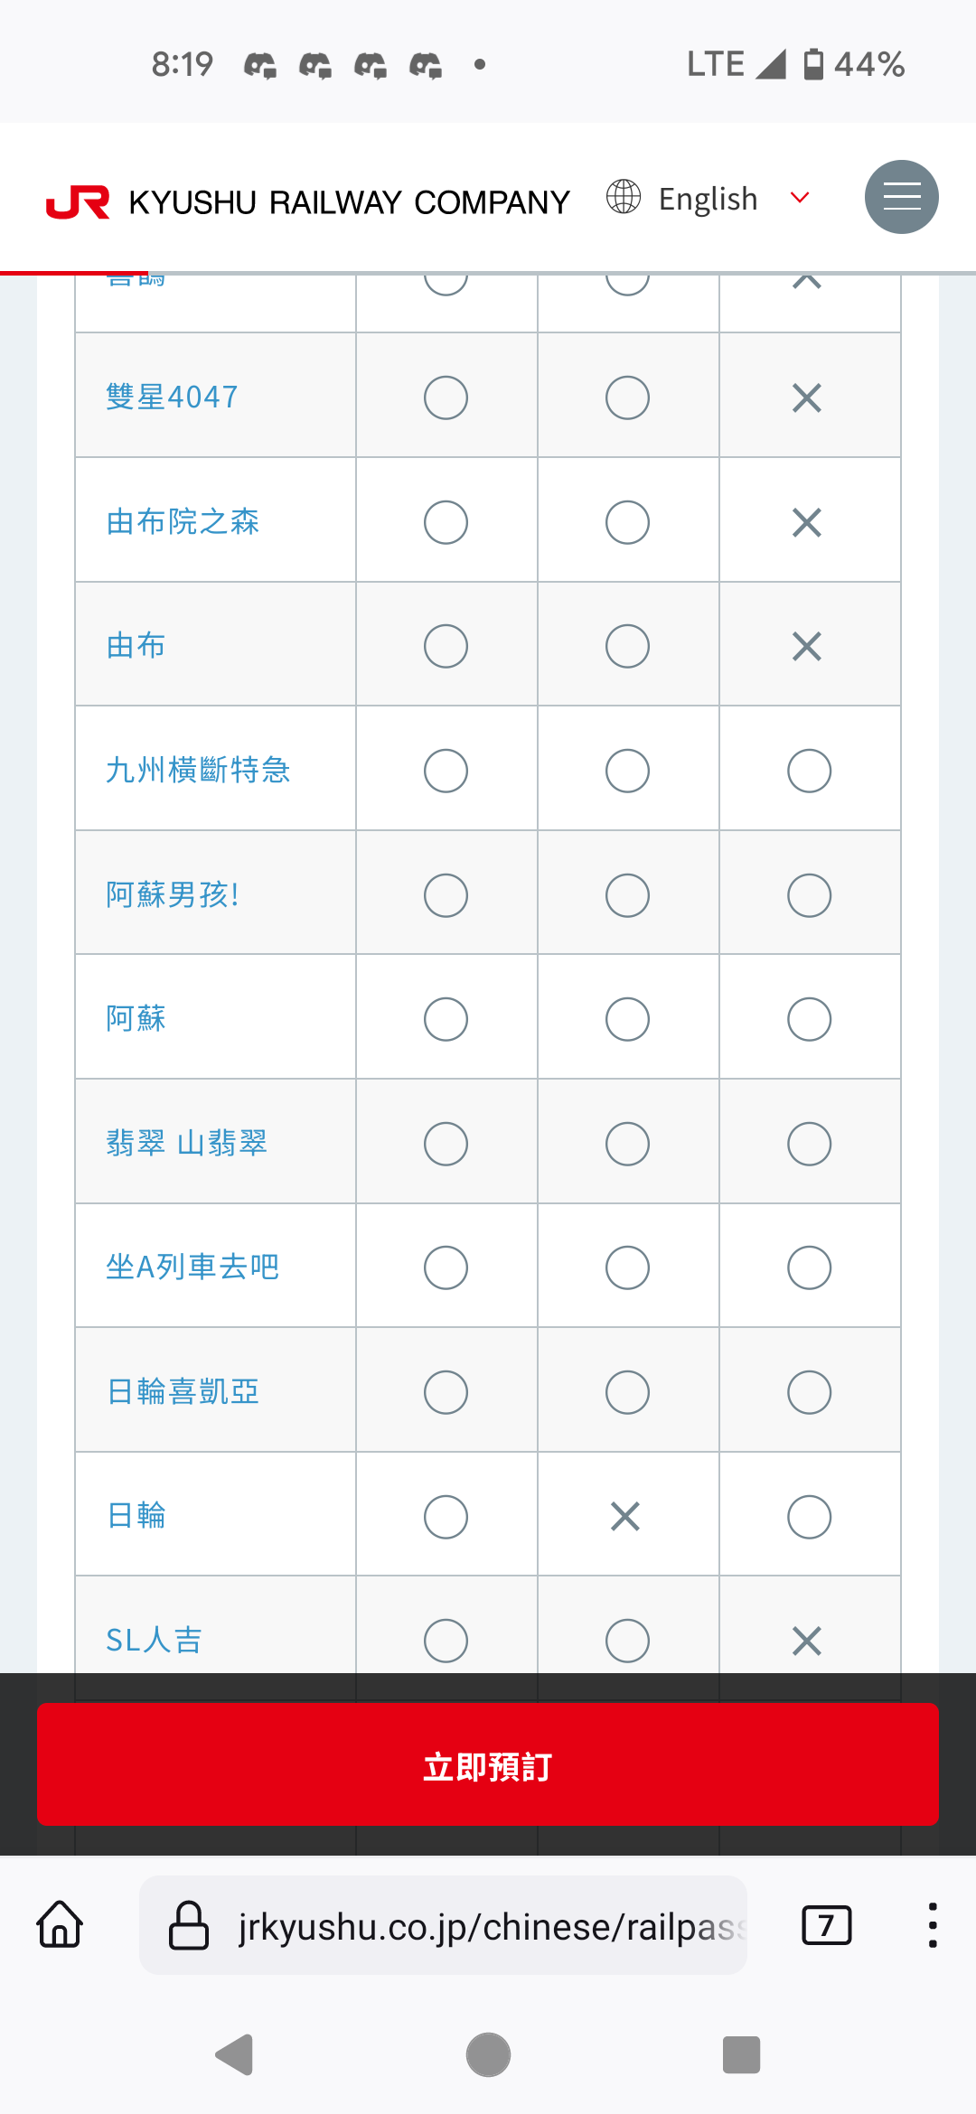The height and width of the screenshot is (2114, 976).
Task: Open the 阿蘇男孩! train link
Action: (173, 894)
